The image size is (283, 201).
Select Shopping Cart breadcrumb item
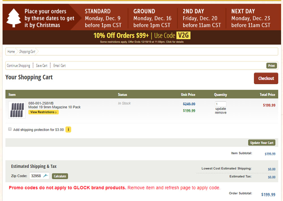click(27, 52)
